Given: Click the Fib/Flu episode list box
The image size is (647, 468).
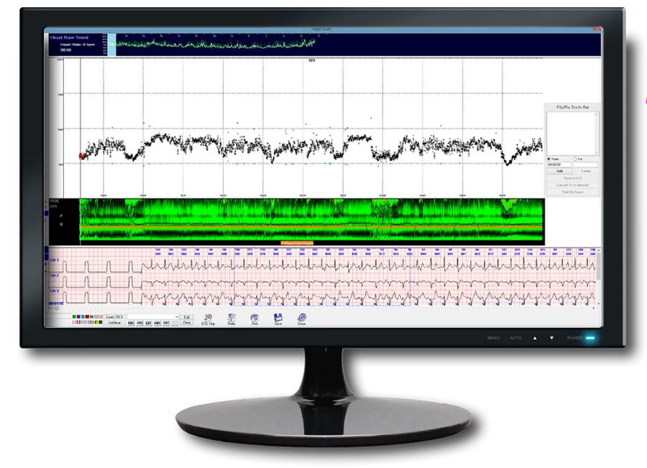Looking at the screenshot, I should (572, 134).
